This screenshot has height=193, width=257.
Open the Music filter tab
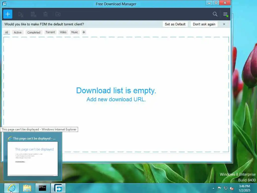coord(75,32)
